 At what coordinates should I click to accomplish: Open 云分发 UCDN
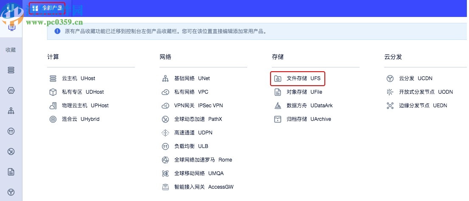[416, 78]
